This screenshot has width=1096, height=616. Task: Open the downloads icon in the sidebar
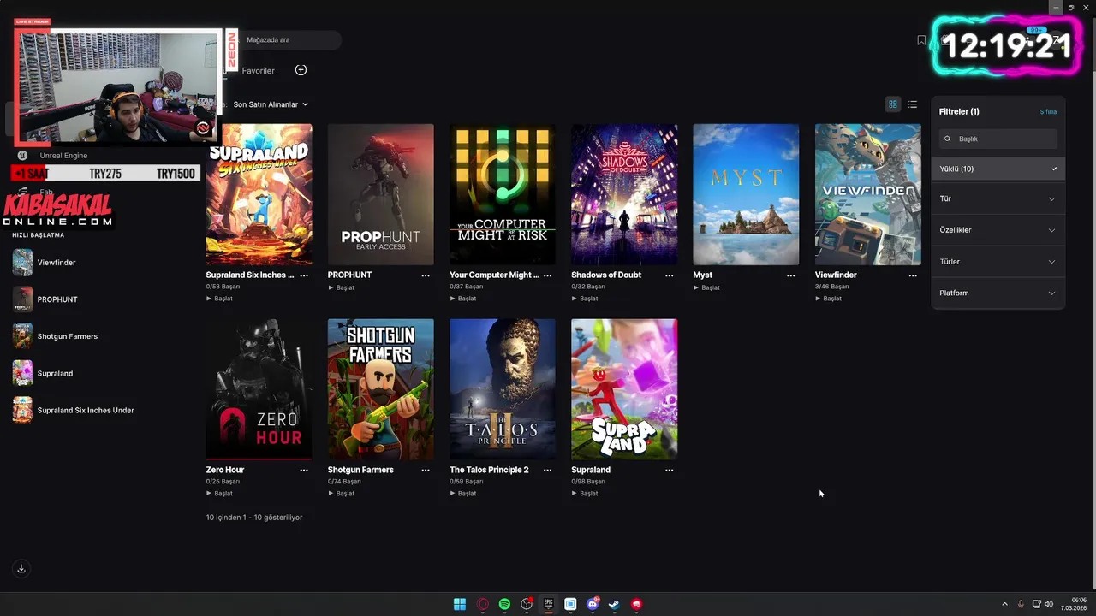[21, 569]
